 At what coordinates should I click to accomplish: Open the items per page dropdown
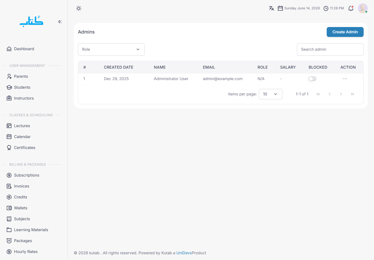pos(271,94)
